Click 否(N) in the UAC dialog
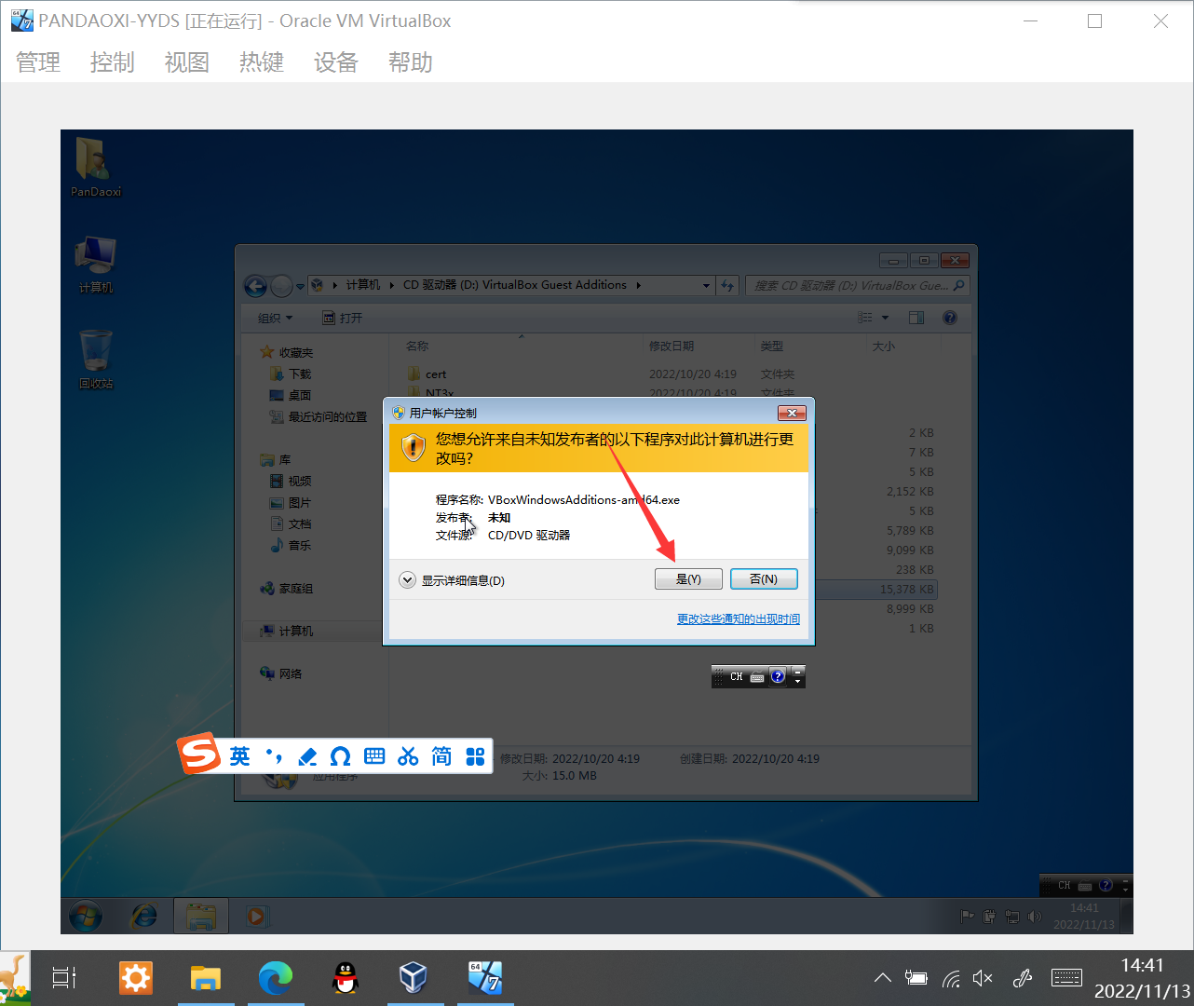Viewport: 1194px width, 1006px height. (x=764, y=579)
